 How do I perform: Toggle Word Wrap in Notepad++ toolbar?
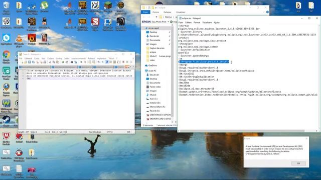[98, 62]
